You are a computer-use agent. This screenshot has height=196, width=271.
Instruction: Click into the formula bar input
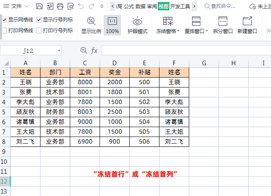[x=186, y=50]
